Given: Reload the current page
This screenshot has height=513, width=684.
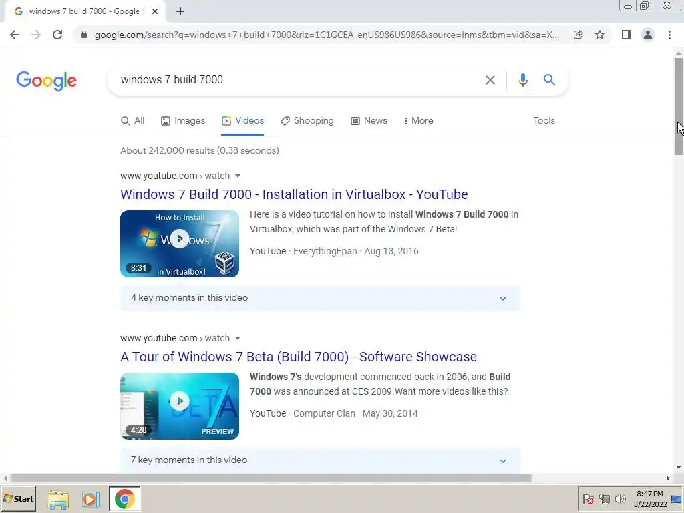Looking at the screenshot, I should [x=57, y=35].
